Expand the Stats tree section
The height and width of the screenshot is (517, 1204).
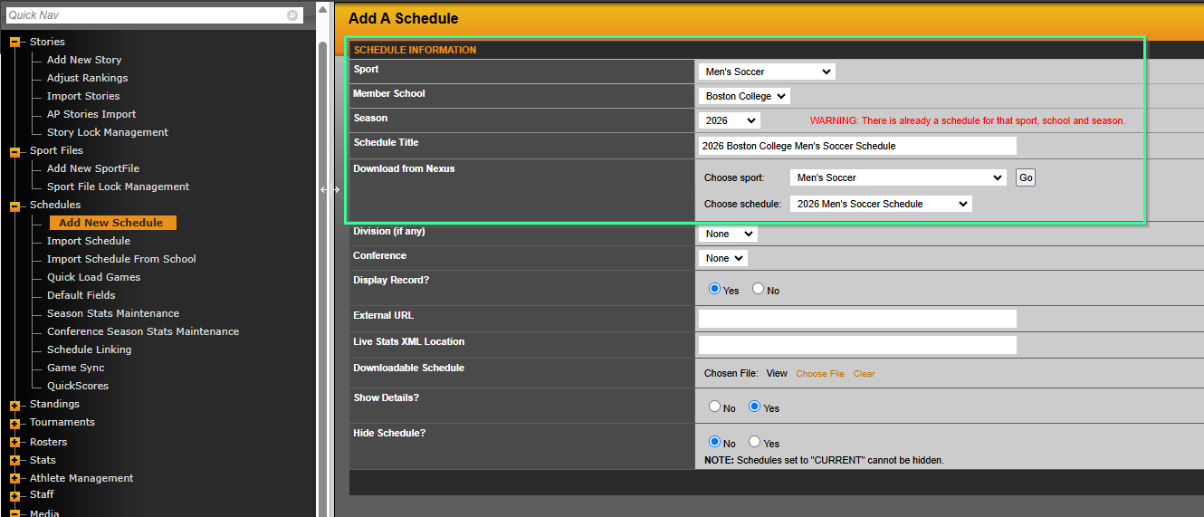coord(14,461)
